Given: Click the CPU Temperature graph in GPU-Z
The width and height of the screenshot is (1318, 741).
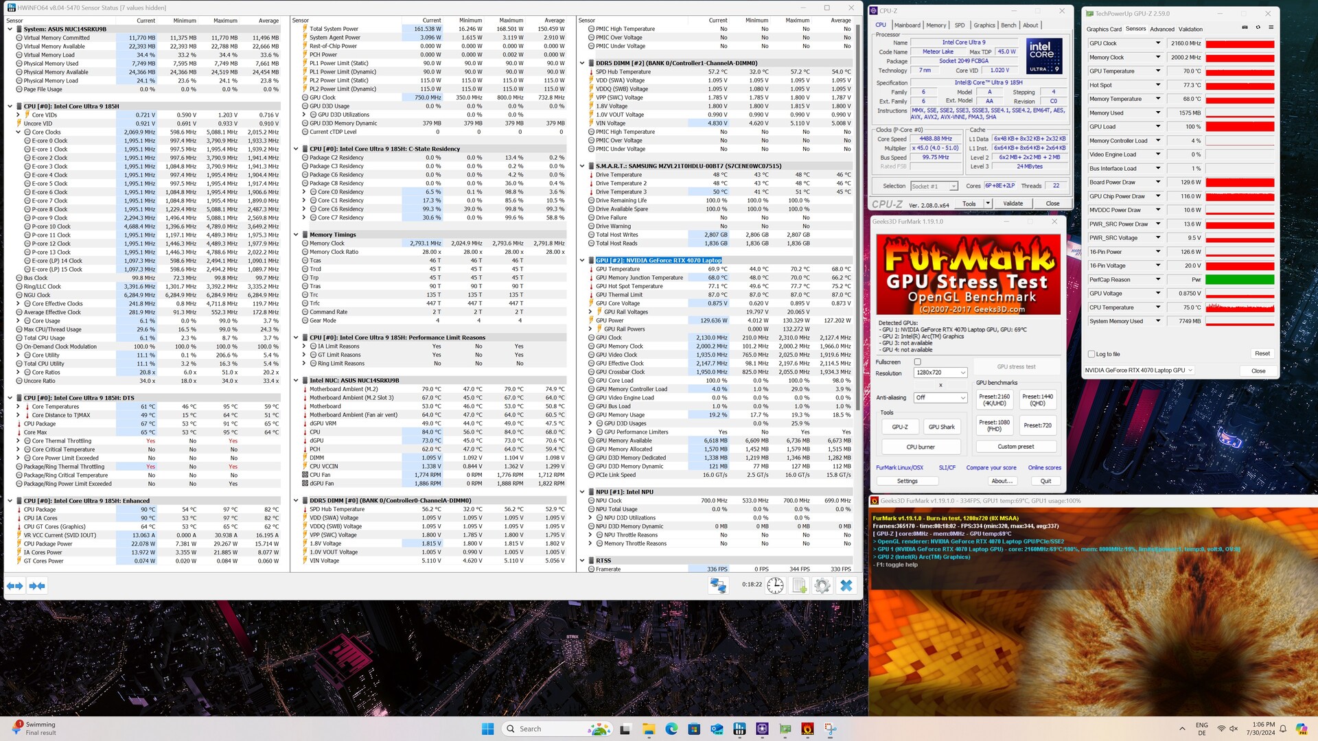Looking at the screenshot, I should click(x=1240, y=308).
